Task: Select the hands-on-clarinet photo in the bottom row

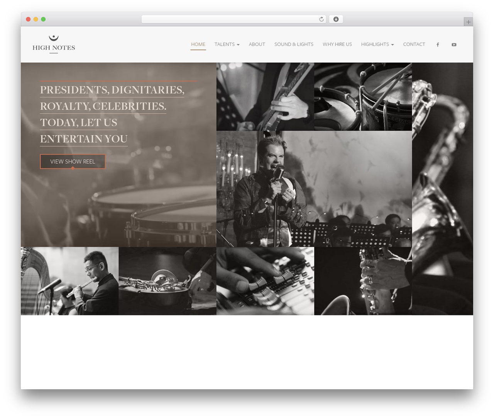Action: 363,281
